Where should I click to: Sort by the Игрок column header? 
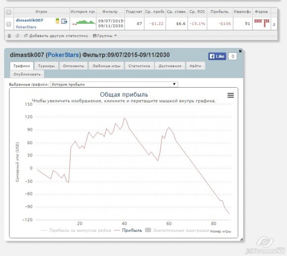(x=41, y=11)
